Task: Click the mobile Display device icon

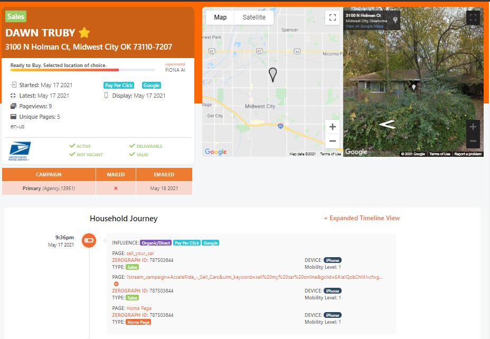Action: point(106,95)
